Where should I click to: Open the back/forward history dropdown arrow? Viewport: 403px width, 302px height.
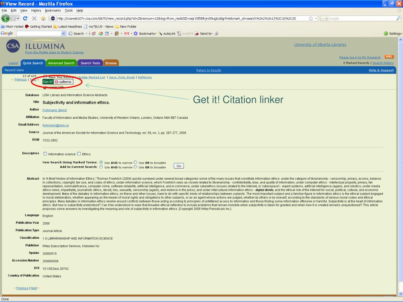[18, 18]
